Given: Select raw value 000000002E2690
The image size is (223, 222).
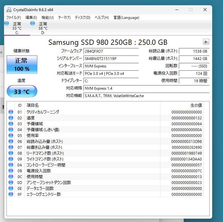Looking at the screenshot, I should (x=187, y=147).
